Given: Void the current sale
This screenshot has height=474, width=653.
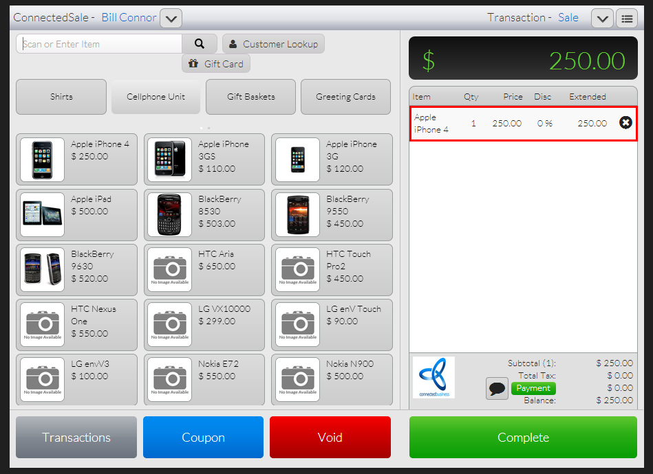Looking at the screenshot, I should pyautogui.click(x=330, y=437).
